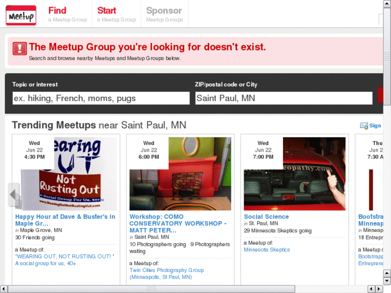Click the Topic or interest search field
This screenshot has height=293, width=391.
pos(101,98)
